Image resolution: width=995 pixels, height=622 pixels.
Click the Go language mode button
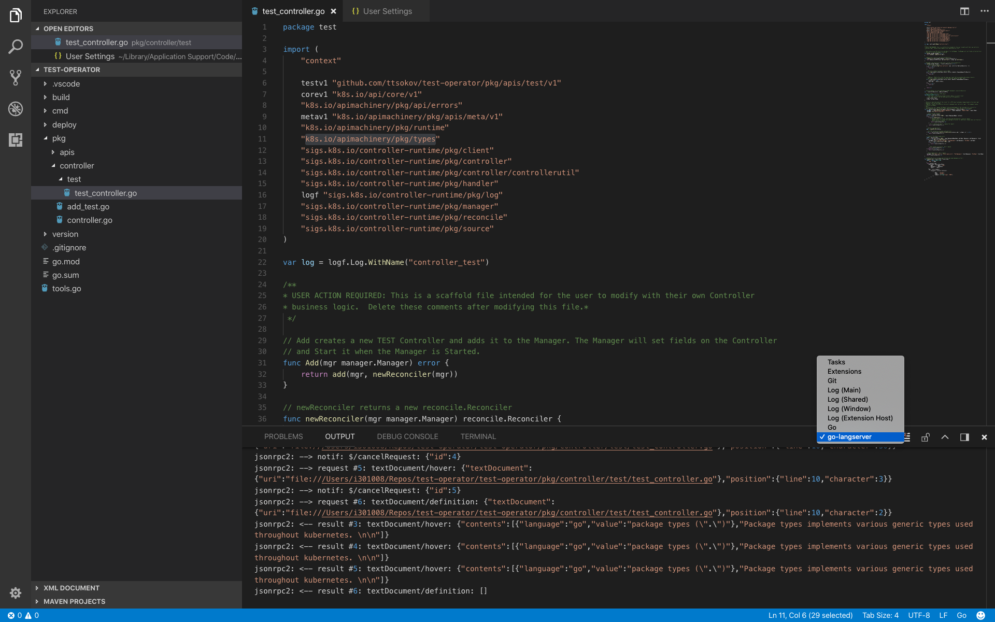pos(961,615)
